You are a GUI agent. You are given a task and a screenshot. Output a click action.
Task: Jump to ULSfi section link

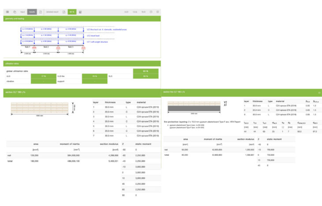pos(135,11)
